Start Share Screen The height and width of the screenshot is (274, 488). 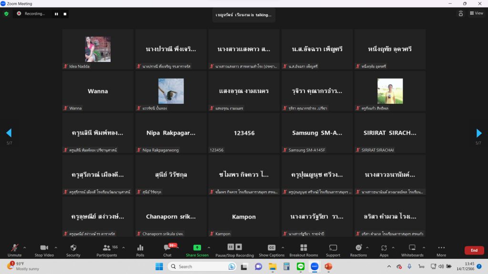197,250
